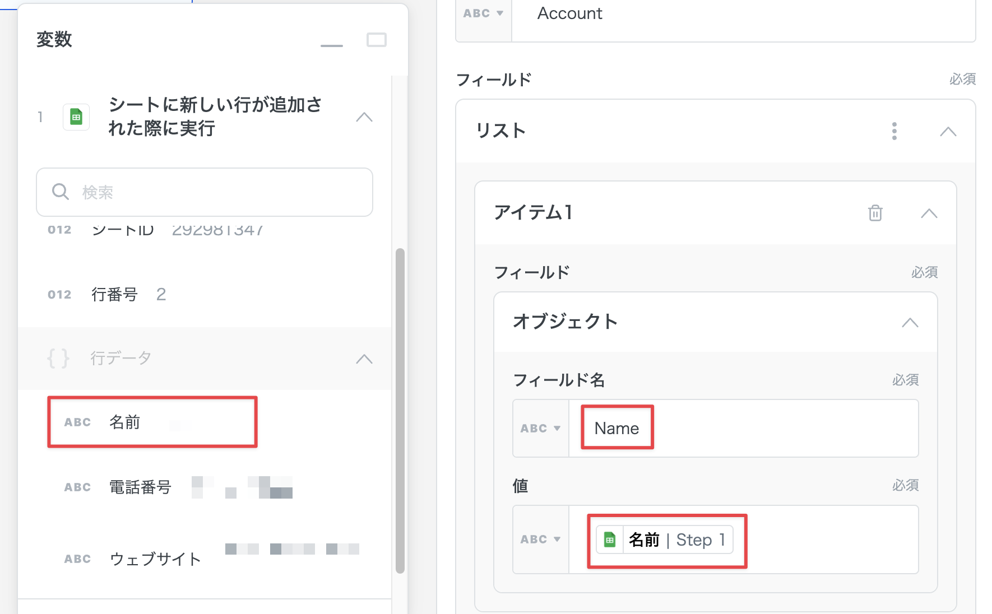Open ABC type dropdown beside Account
The width and height of the screenshot is (992, 614).
point(483,13)
